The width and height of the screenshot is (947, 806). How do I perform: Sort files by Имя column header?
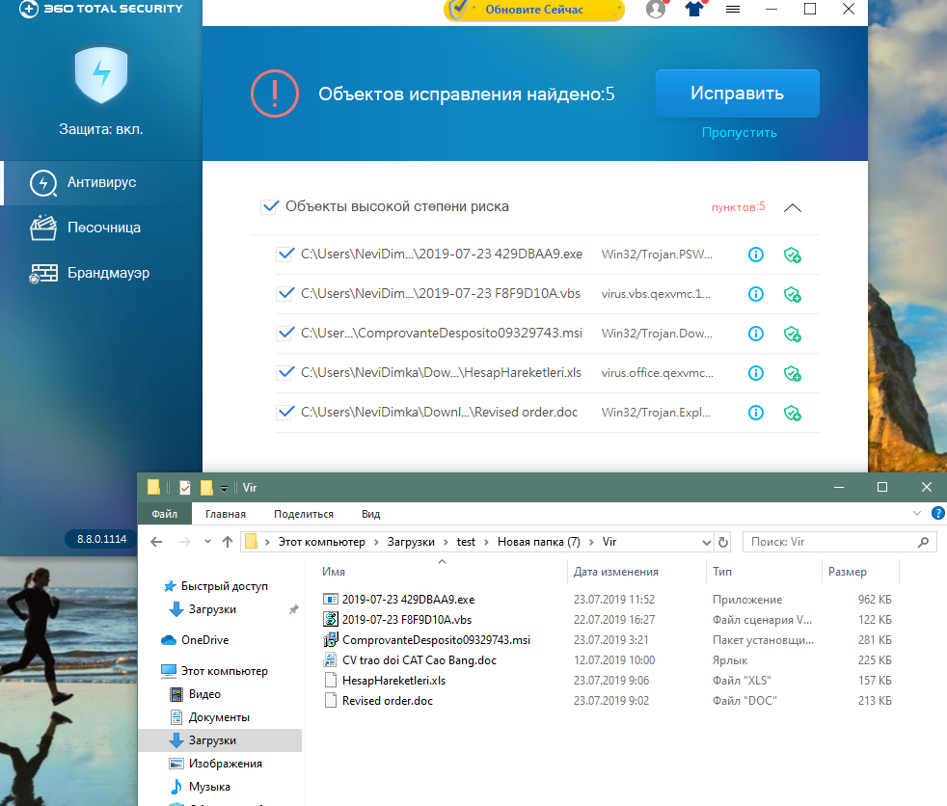tap(334, 572)
